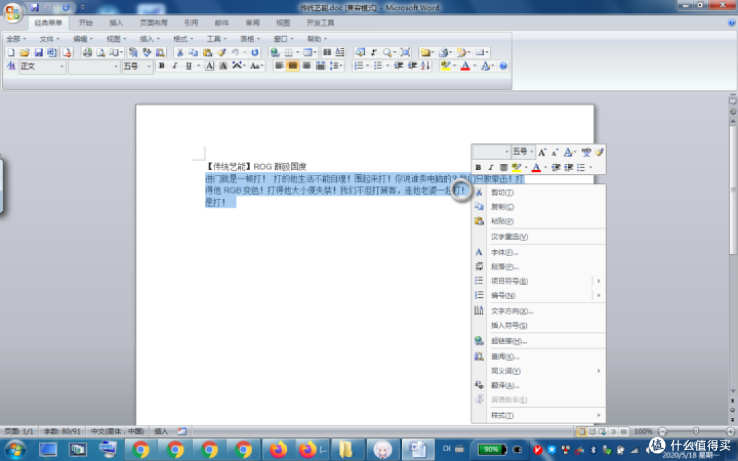Viewport: 738px width, 461px height.
Task: Switch to the 开始 ribbon tab
Action: click(85, 23)
